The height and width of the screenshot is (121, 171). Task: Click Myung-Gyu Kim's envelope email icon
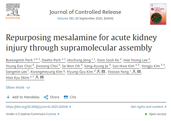tap(103, 72)
